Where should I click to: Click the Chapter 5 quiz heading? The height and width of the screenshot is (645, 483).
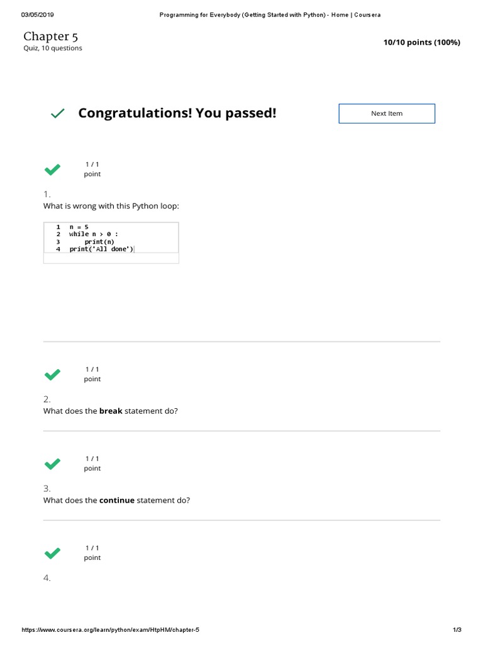click(x=51, y=37)
